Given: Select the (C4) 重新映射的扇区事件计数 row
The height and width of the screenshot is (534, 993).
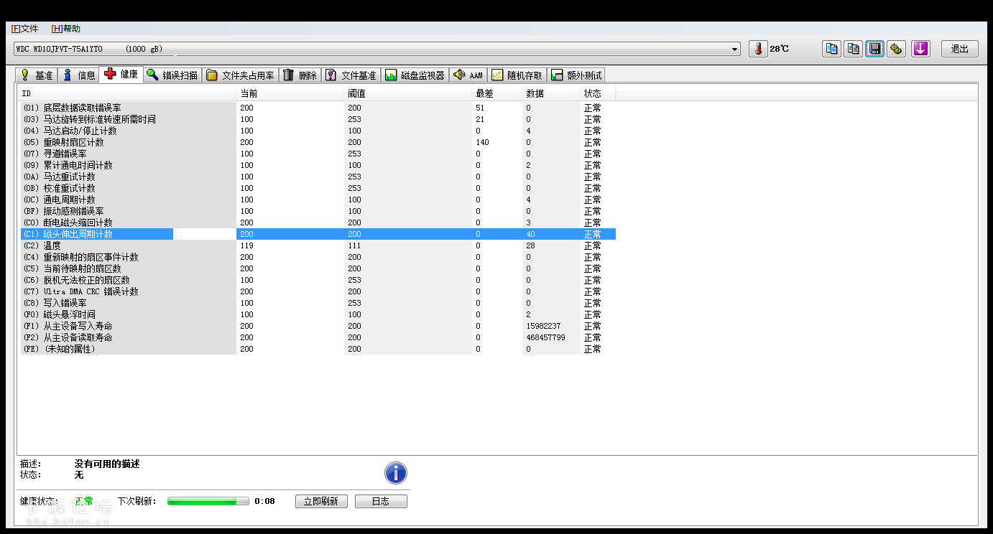Looking at the screenshot, I should [318, 257].
